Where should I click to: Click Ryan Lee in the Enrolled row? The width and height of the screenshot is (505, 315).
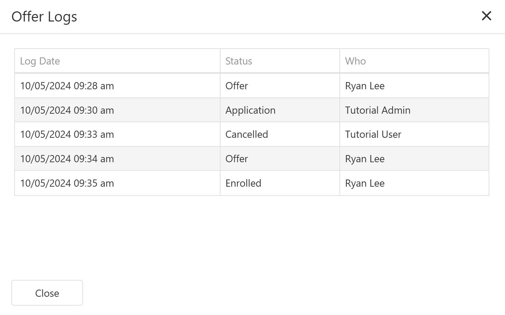(x=365, y=183)
